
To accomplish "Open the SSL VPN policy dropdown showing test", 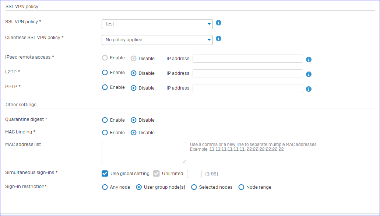I will [x=157, y=24].
